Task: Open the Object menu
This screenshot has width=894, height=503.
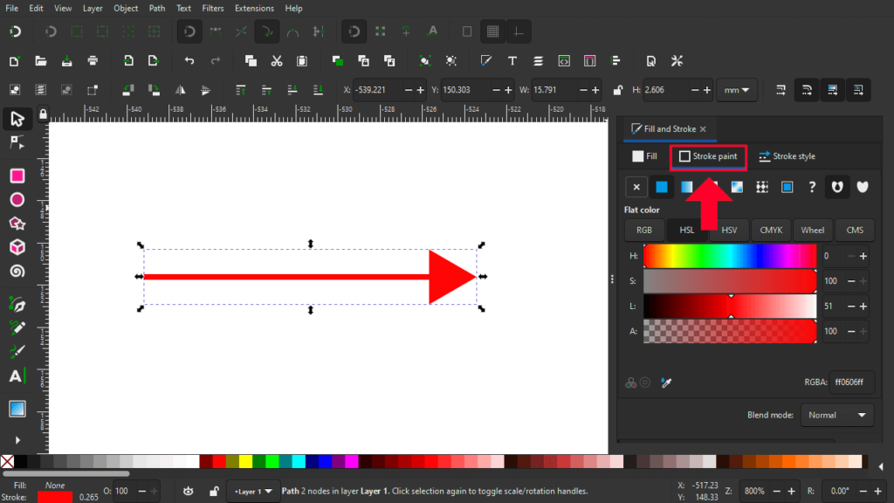Action: [x=126, y=9]
